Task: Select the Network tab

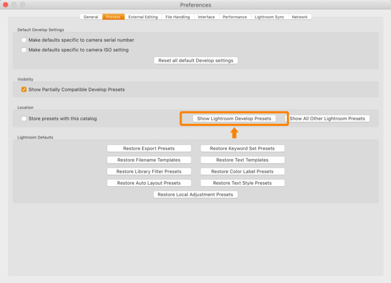Action: point(300,17)
